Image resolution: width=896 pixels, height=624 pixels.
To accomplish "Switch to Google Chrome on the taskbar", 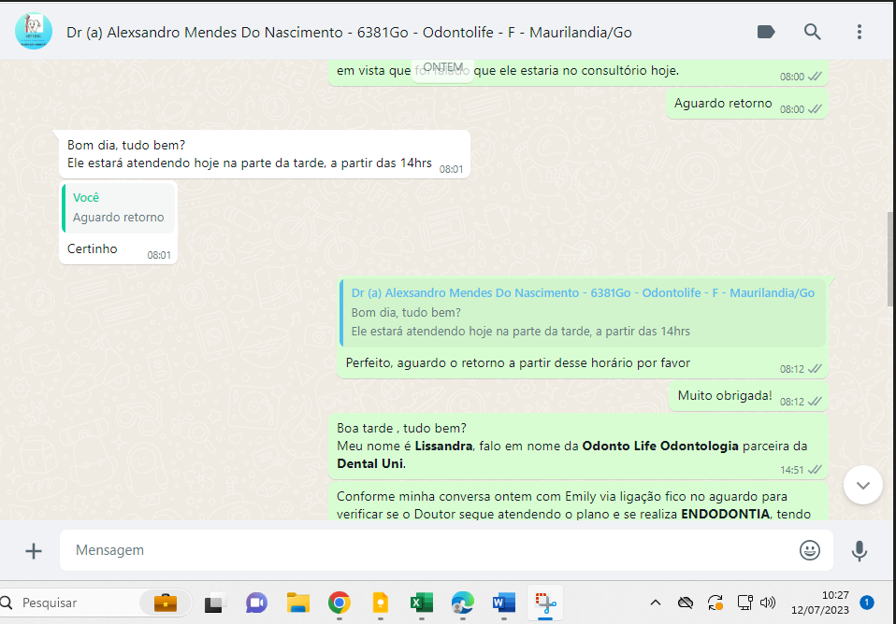I will point(340,603).
